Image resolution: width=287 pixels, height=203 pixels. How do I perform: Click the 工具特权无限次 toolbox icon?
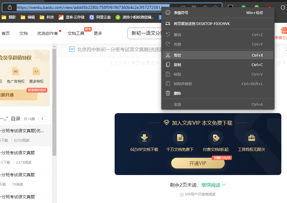point(252,138)
